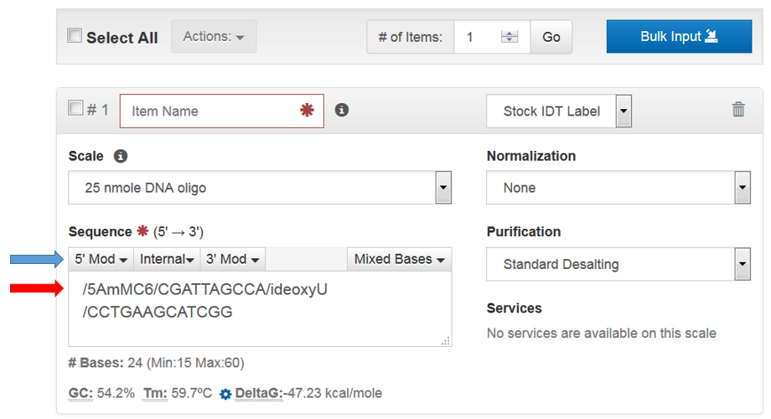Click the DeltaG settings gear icon

(225, 394)
